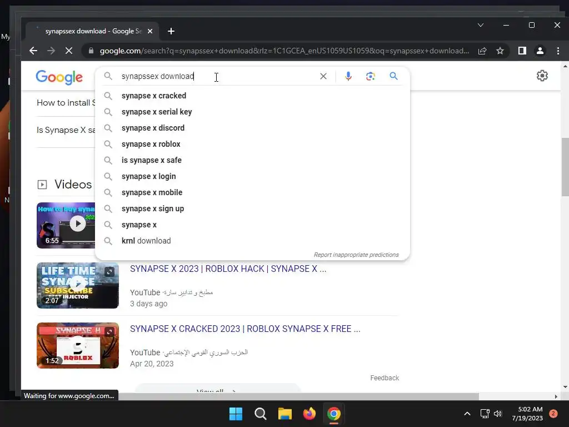Open SYNAPSE X 2023 ROBLOX HACK video link
The height and width of the screenshot is (427, 569).
click(228, 269)
